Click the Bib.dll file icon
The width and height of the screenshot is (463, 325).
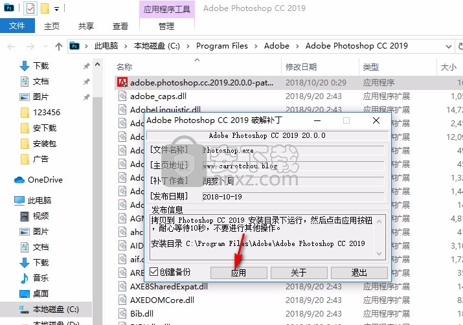tap(122, 313)
